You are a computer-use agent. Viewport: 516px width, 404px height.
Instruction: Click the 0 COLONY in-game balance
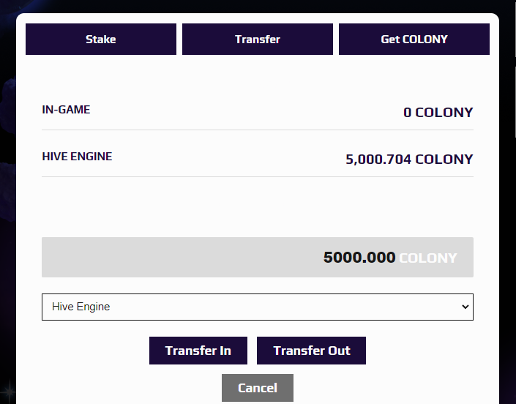(438, 113)
